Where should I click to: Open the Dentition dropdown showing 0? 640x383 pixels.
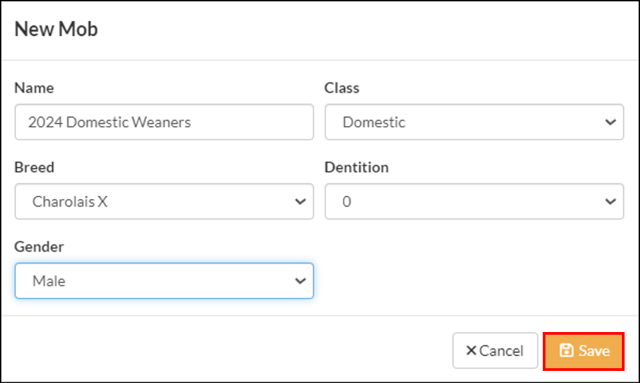pos(474,201)
